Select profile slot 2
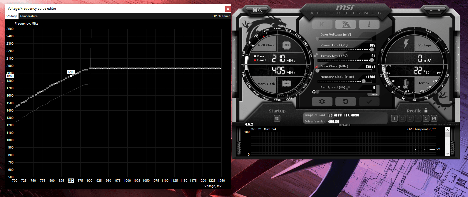 (x=402, y=118)
